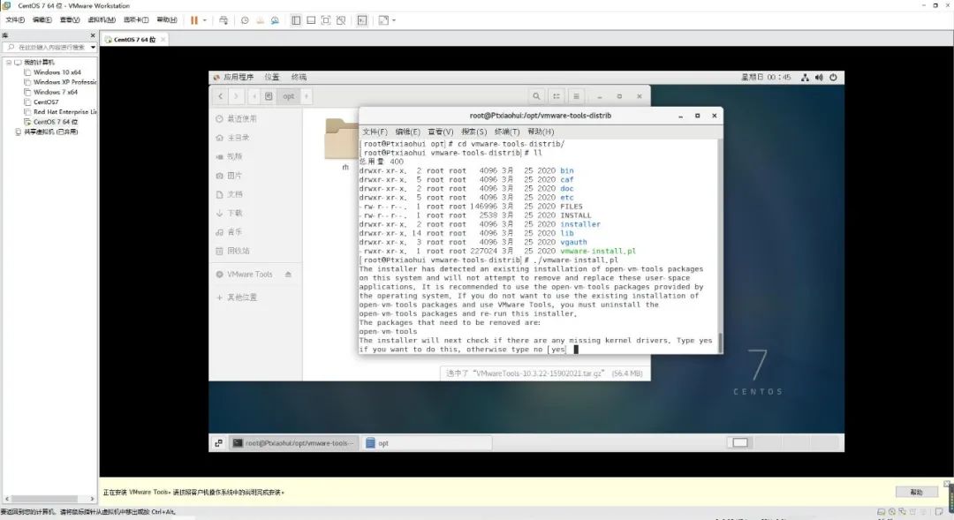The height and width of the screenshot is (520, 954).
Task: Switch to the CentOS 7 64 位 tab
Action: (x=134, y=40)
